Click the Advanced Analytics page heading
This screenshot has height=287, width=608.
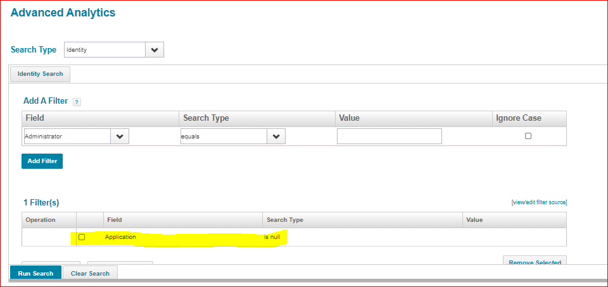(x=63, y=13)
